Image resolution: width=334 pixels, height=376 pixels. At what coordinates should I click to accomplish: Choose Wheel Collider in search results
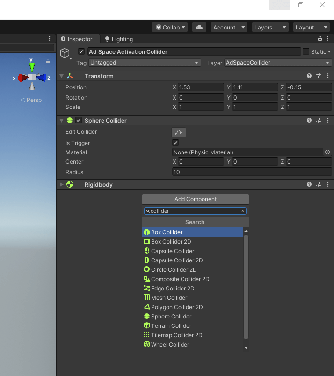(x=192, y=344)
